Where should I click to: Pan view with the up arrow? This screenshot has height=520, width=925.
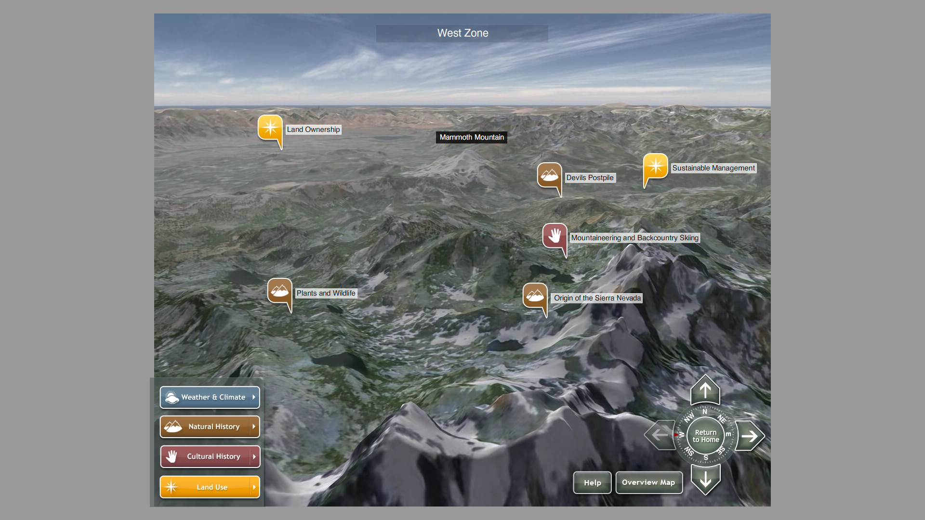[705, 390]
